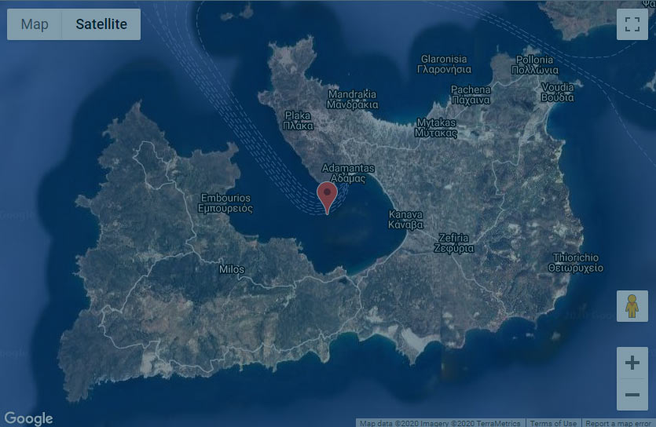
Task: Click the Voudia place label
Action: click(558, 93)
